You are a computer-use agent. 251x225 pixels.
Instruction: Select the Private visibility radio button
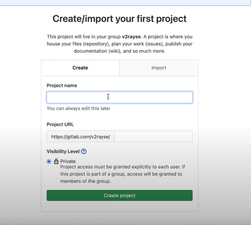(49, 161)
